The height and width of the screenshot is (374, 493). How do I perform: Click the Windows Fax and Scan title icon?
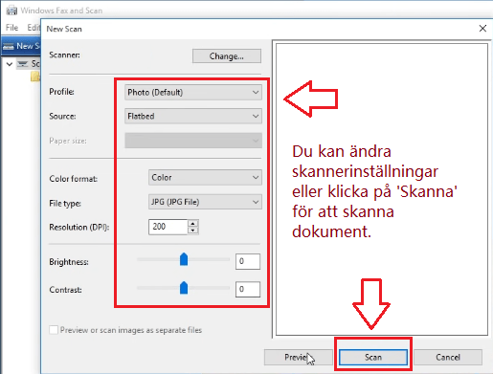[11, 11]
